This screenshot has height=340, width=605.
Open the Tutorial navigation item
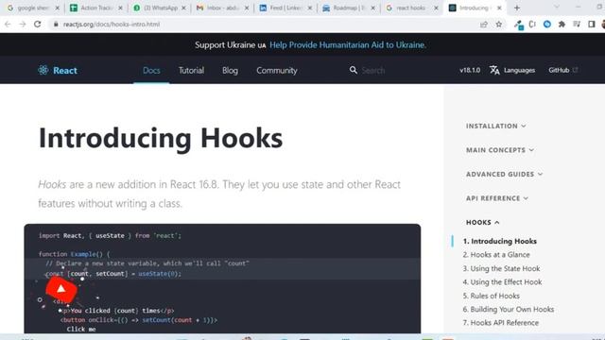click(x=191, y=71)
